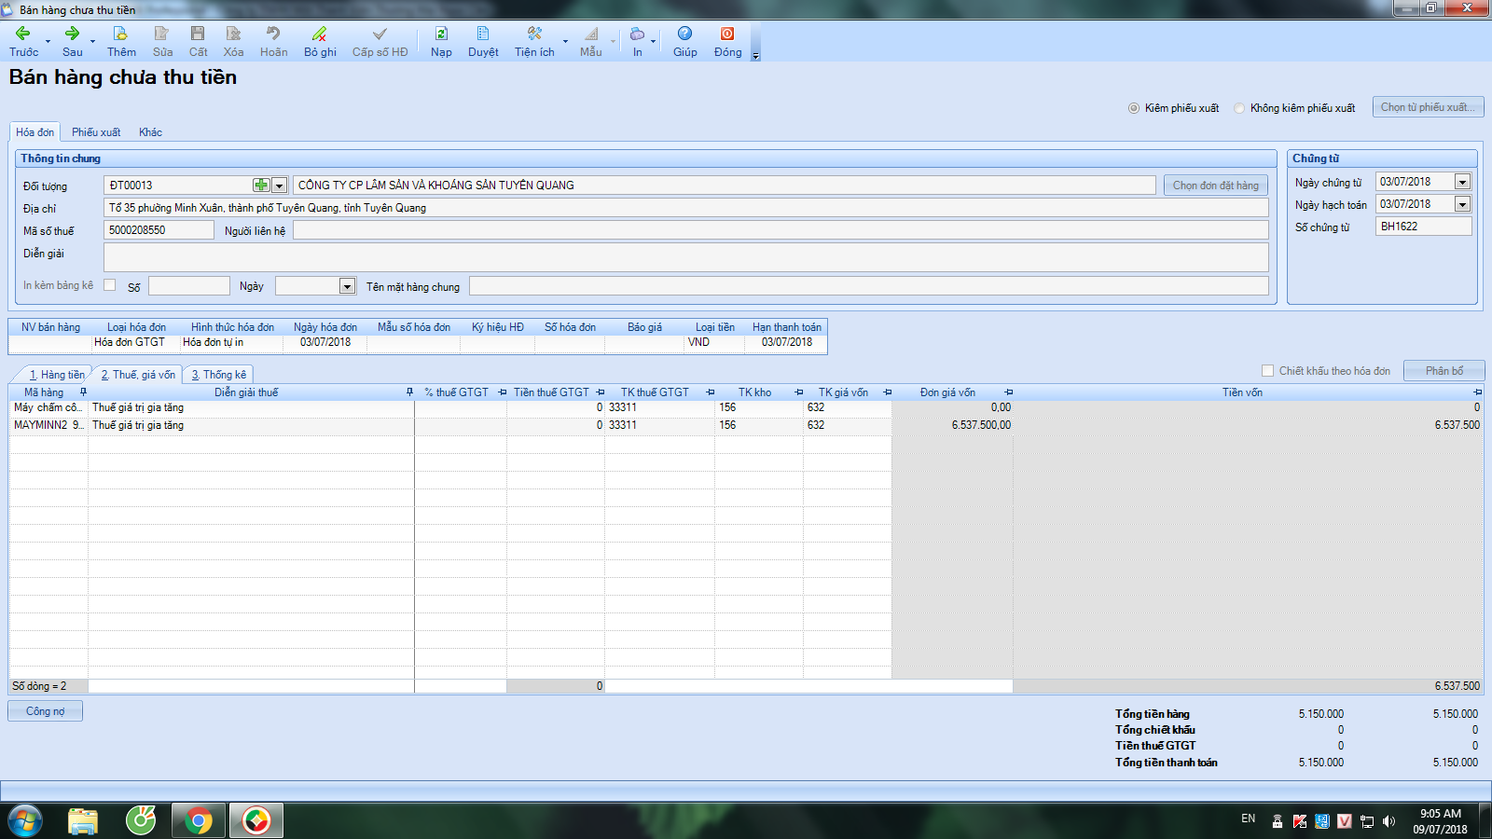The image size is (1492, 839).
Task: Click the volume icon in the system tray
Action: pyautogui.click(x=1388, y=821)
